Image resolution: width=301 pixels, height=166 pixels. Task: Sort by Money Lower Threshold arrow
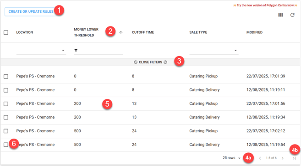coord(121,32)
